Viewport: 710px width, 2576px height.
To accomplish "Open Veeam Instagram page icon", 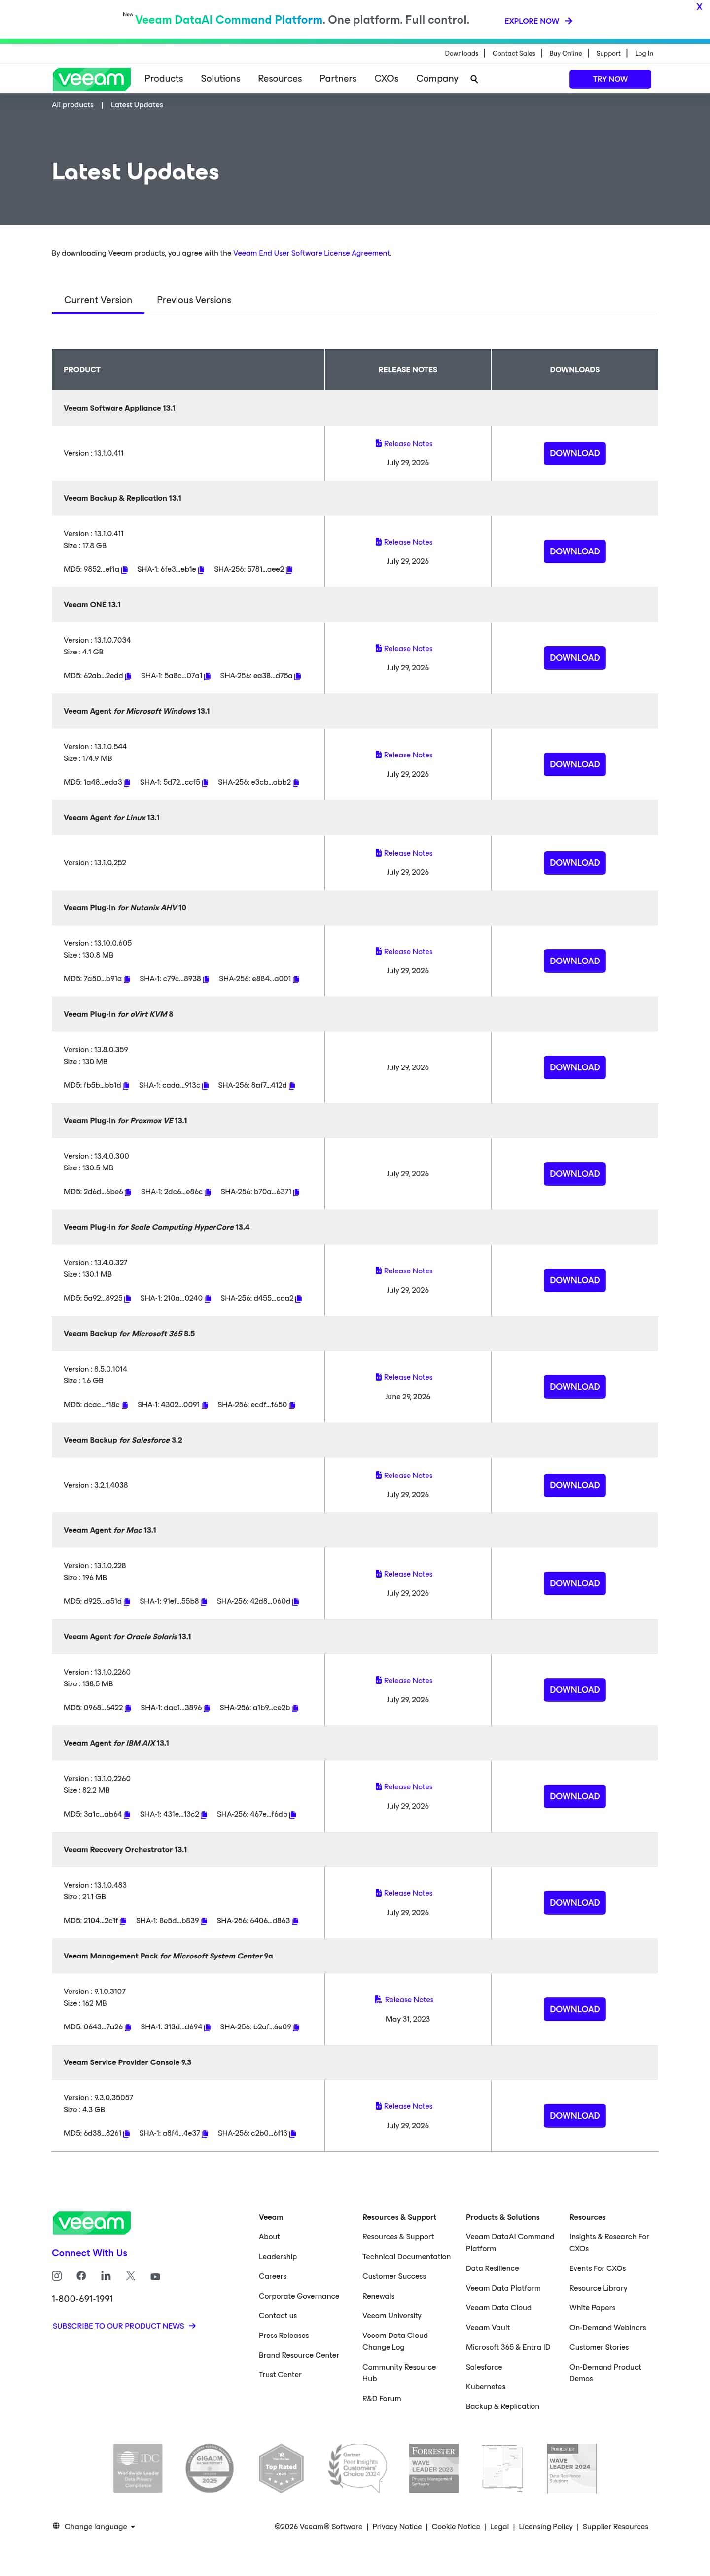I will tap(57, 2276).
